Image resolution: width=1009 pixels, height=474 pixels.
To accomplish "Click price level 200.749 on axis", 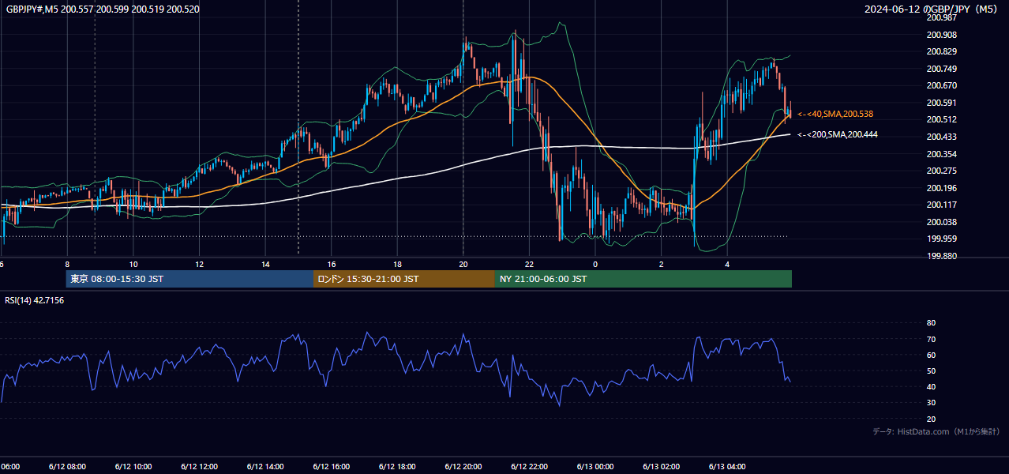I will (x=941, y=69).
